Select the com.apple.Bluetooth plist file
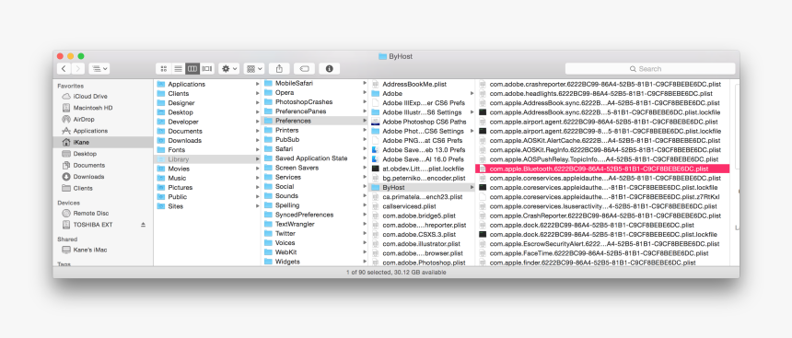This screenshot has height=338, width=792. (602, 169)
